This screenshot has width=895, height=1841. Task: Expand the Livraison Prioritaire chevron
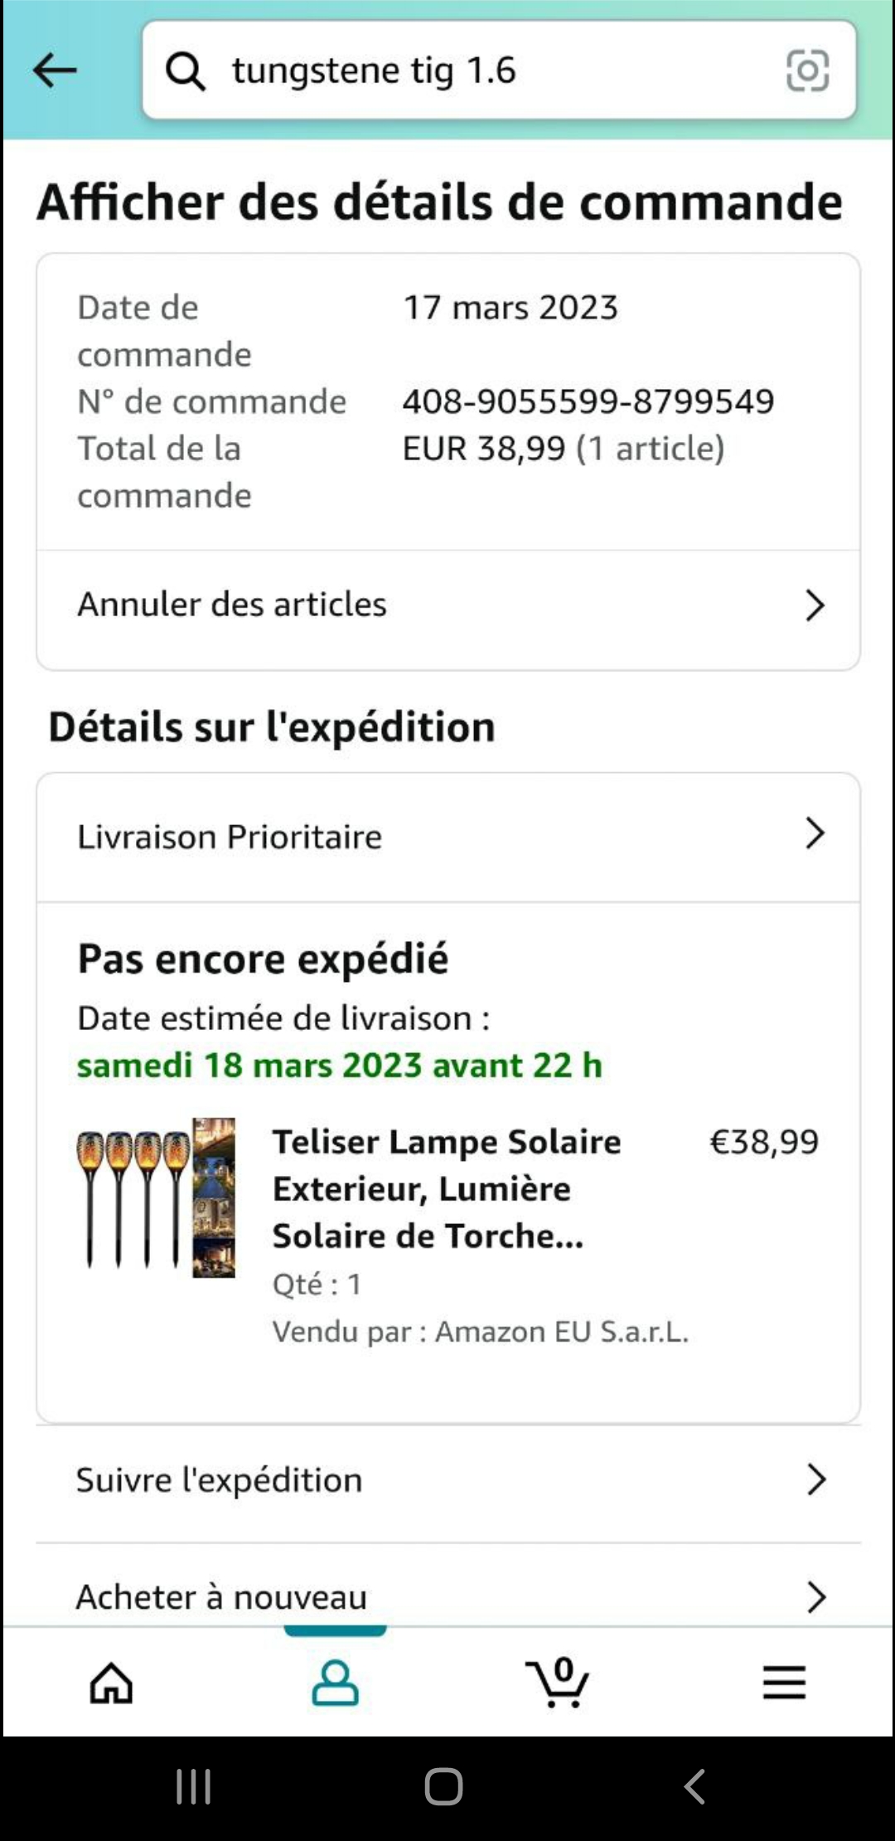click(x=815, y=833)
